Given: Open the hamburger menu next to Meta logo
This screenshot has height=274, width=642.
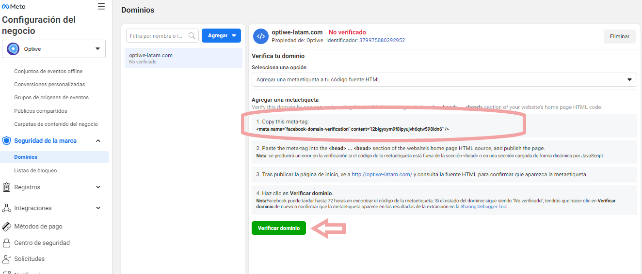Looking at the screenshot, I should click(x=101, y=6).
